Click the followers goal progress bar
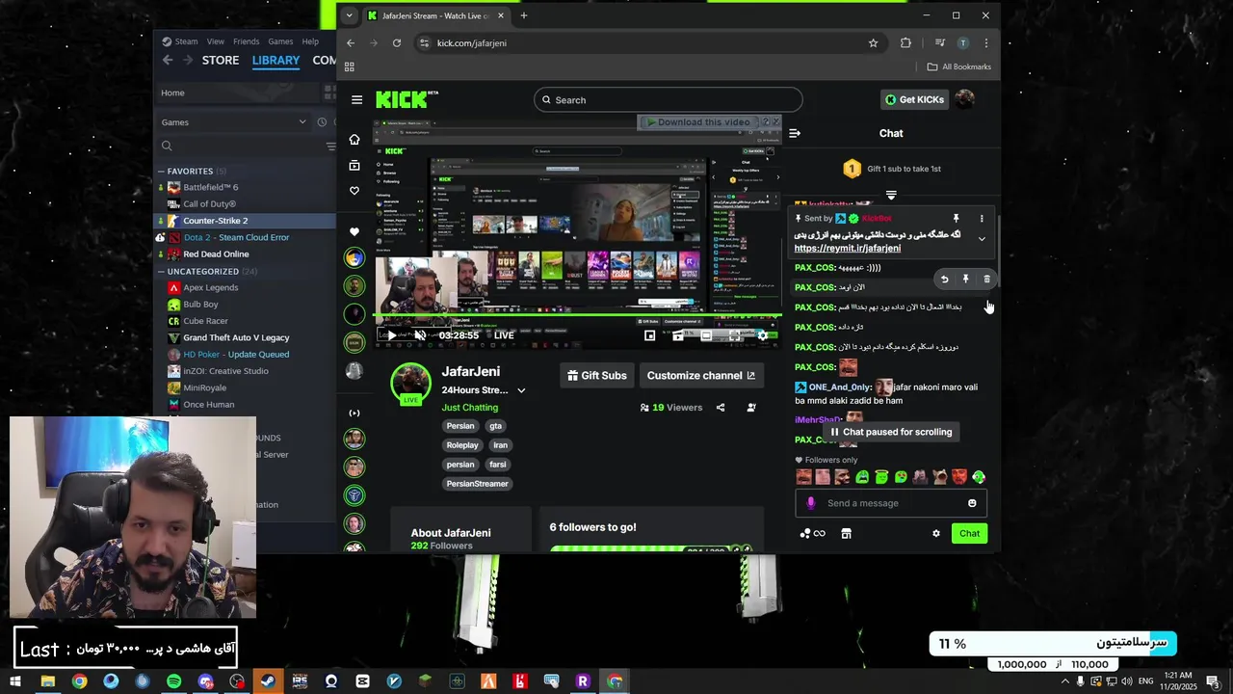Screen dimensions: 1233x694 pos(650,549)
